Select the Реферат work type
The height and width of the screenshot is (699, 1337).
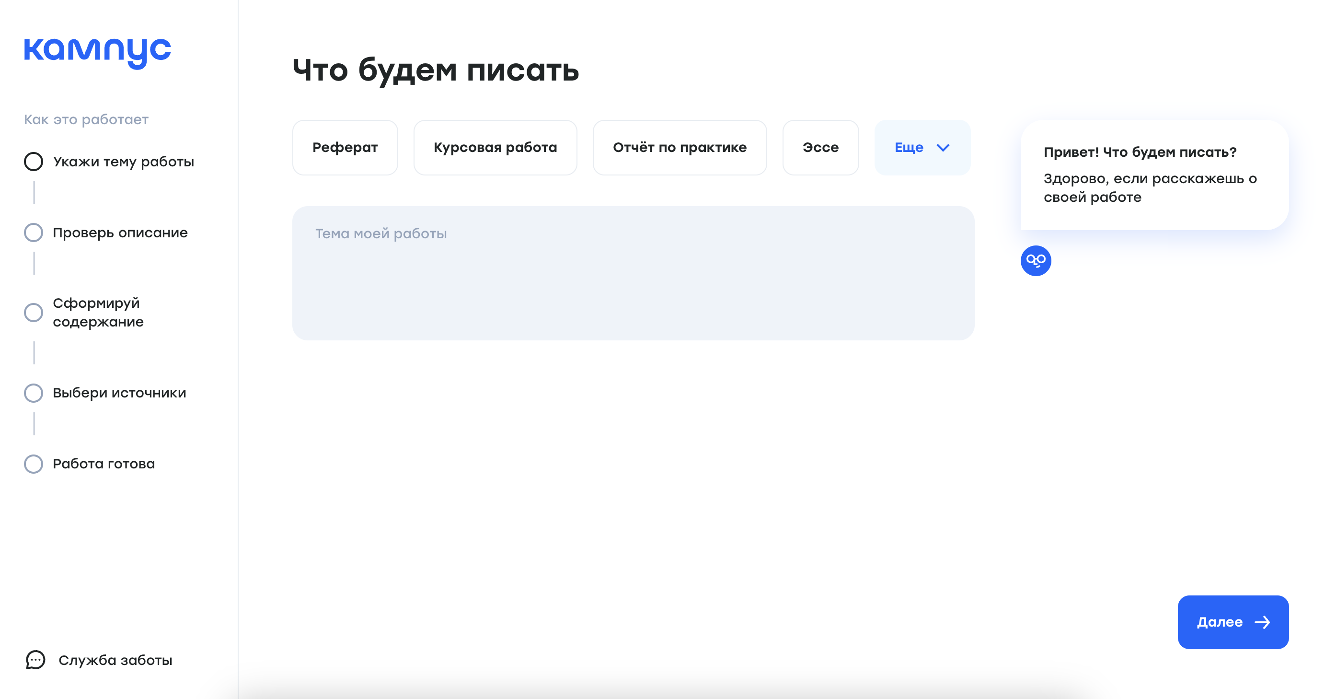click(x=345, y=148)
